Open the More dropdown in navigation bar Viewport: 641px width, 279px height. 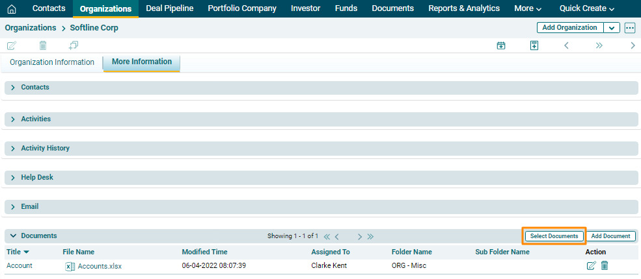pyautogui.click(x=527, y=8)
